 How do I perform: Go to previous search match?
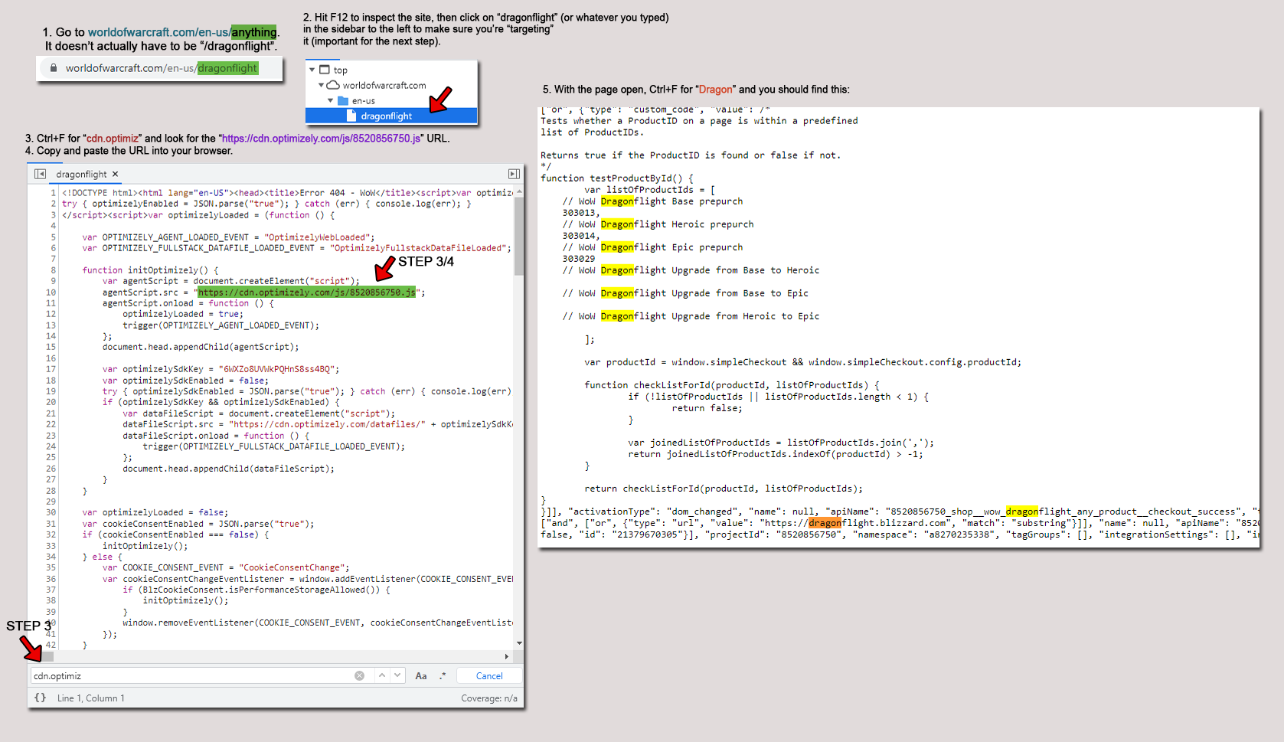(382, 675)
